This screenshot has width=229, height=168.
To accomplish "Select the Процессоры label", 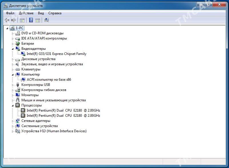I will [31, 105].
